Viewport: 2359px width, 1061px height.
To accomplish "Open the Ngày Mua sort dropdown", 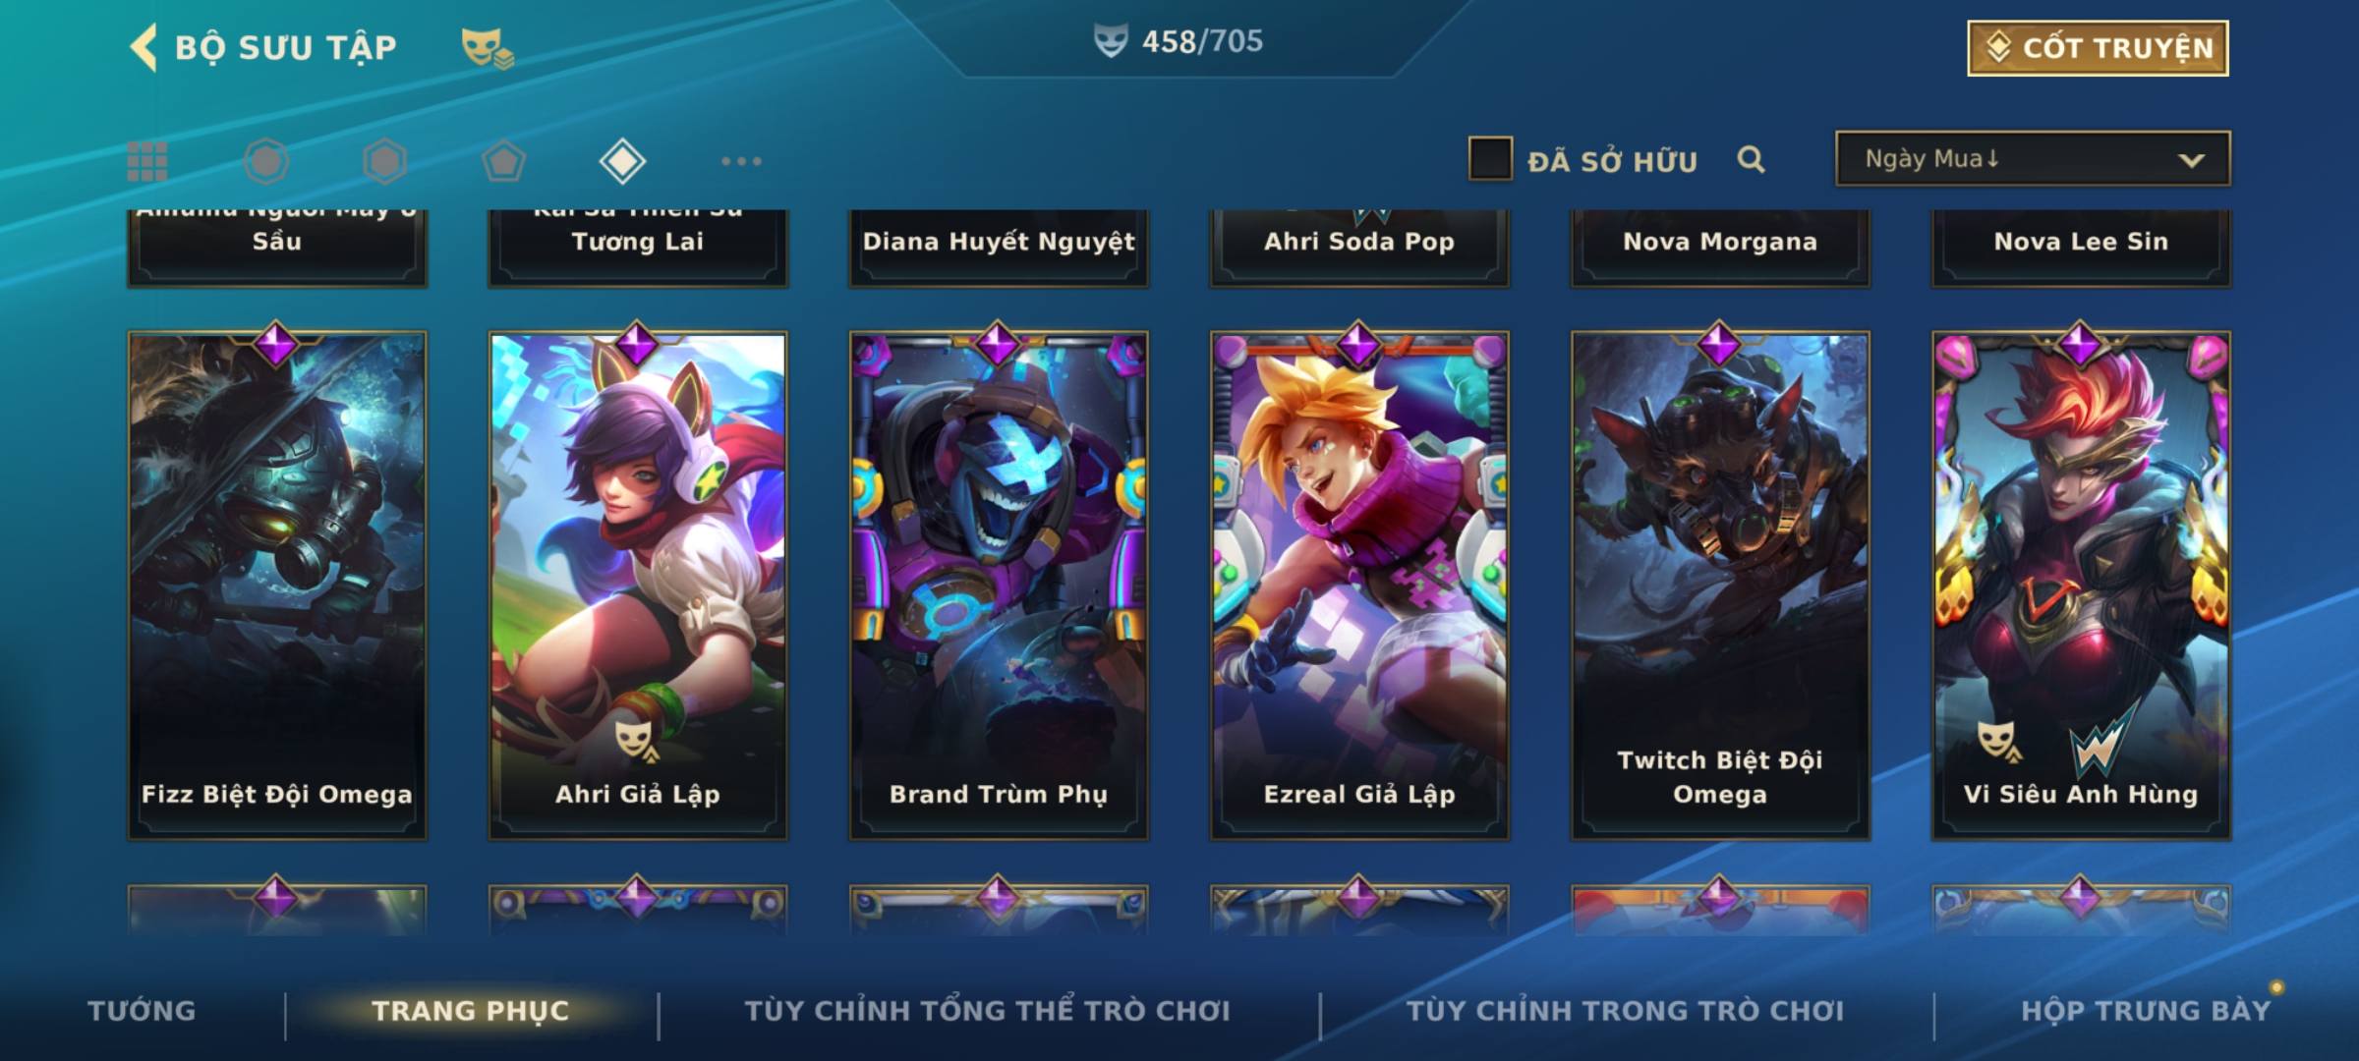I will (2033, 159).
